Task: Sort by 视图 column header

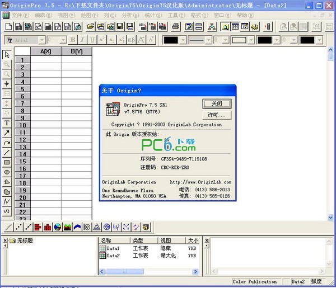Action: coord(172,240)
